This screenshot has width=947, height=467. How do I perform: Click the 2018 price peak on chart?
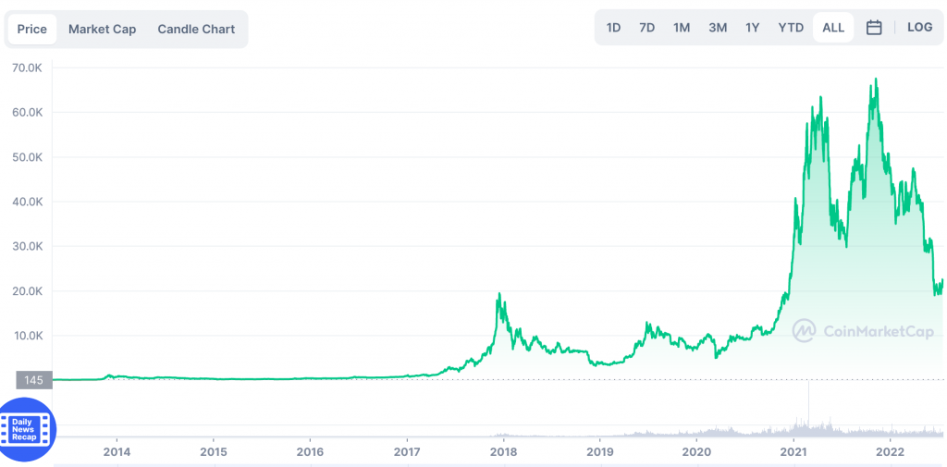coord(499,296)
